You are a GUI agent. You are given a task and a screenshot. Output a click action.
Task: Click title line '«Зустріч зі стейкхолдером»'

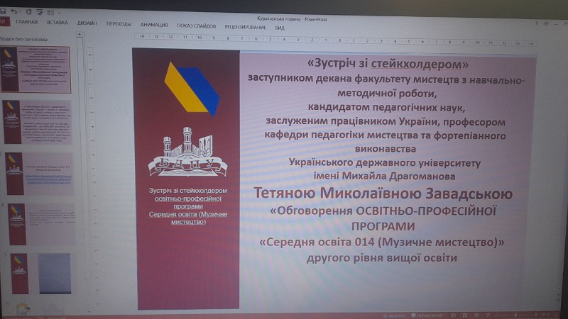388,64
